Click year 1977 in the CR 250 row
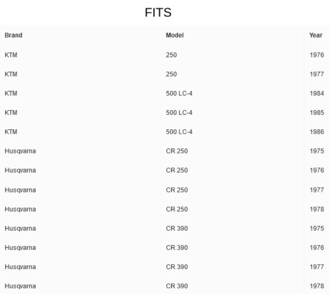Image resolution: width=330 pixels, height=294 pixels. coord(317,190)
